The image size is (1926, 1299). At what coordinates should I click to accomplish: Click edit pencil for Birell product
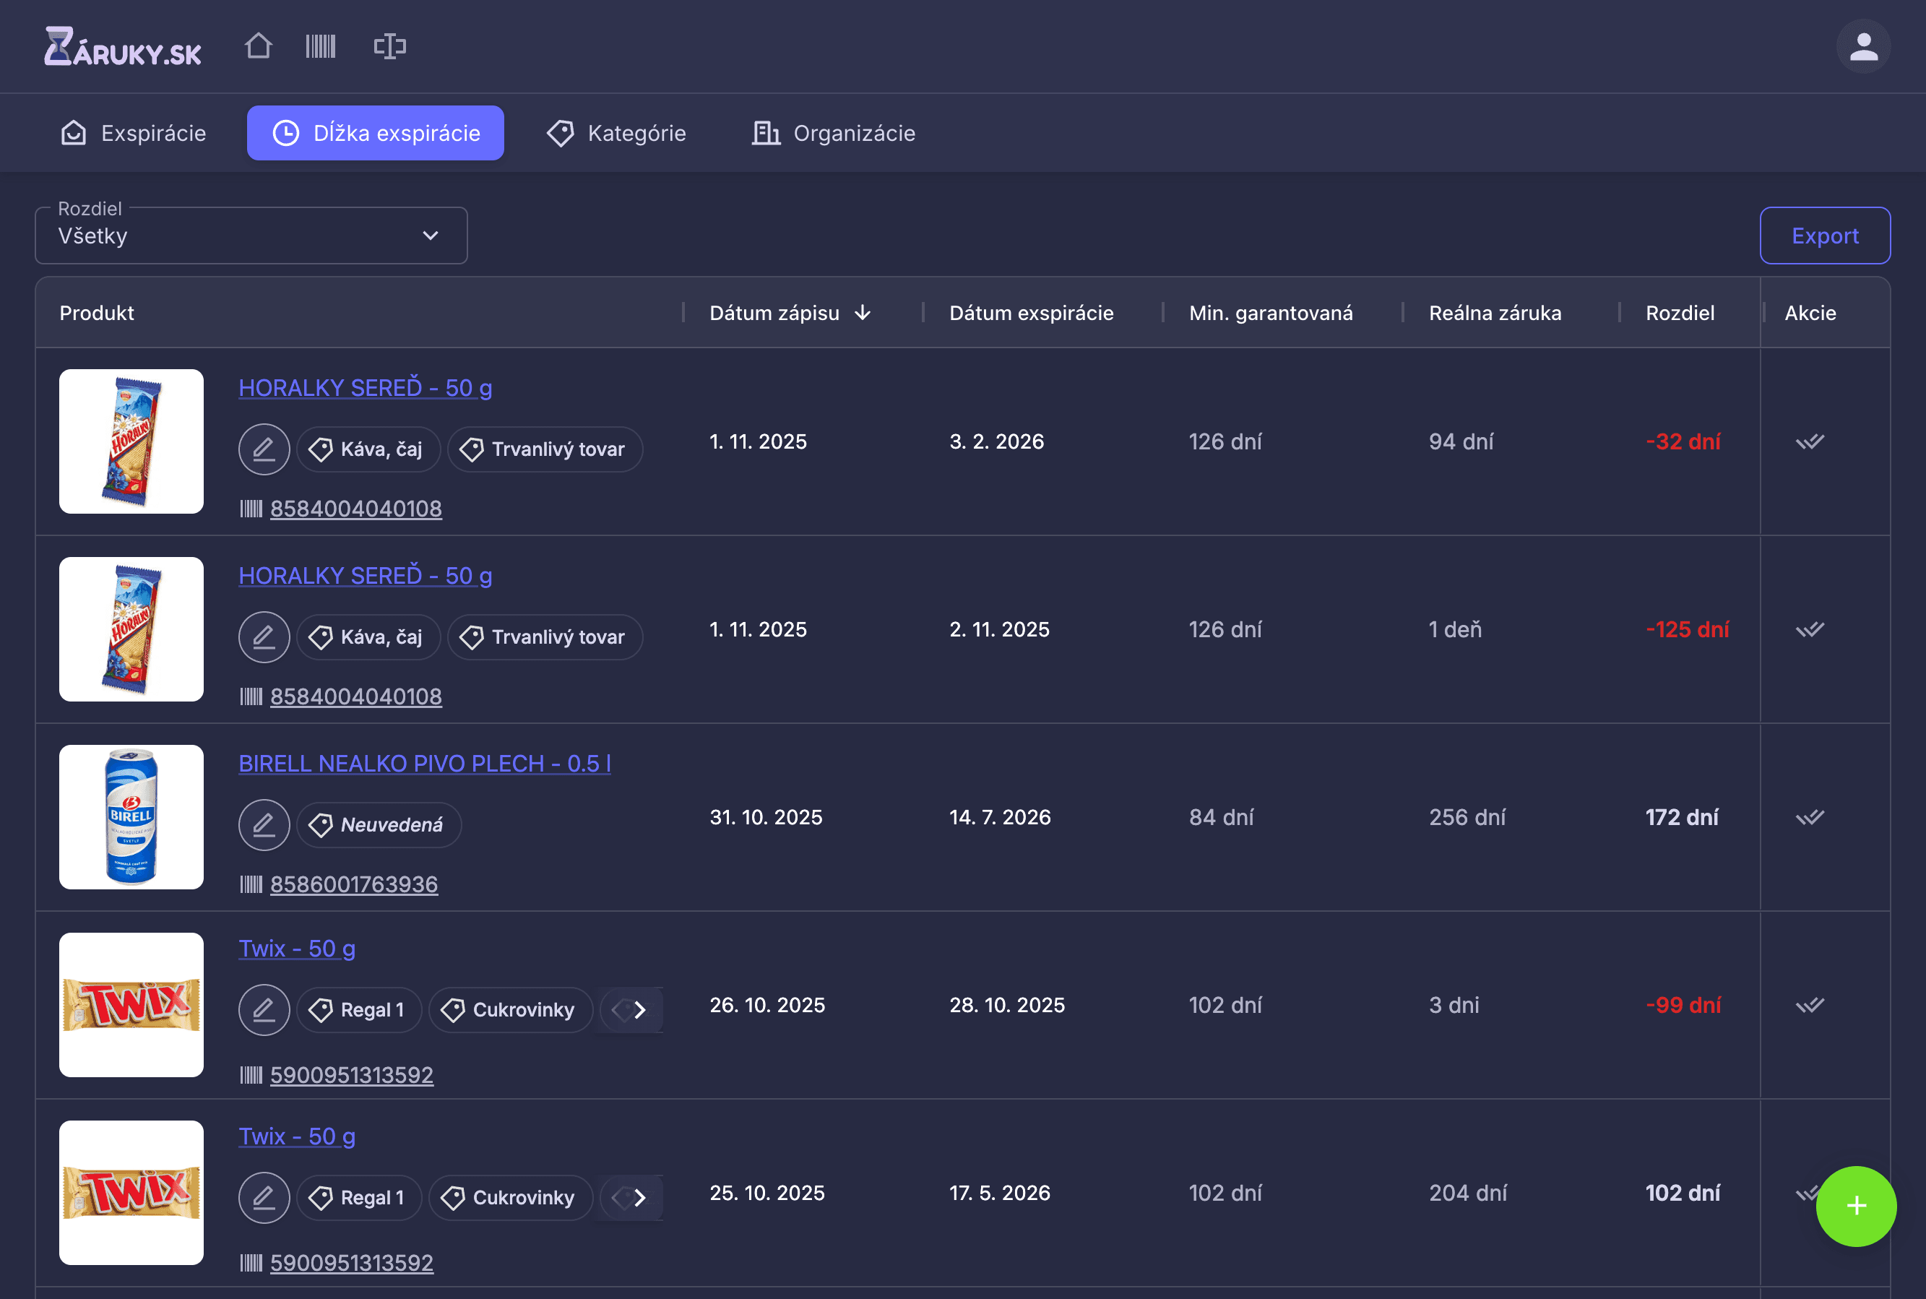(264, 824)
